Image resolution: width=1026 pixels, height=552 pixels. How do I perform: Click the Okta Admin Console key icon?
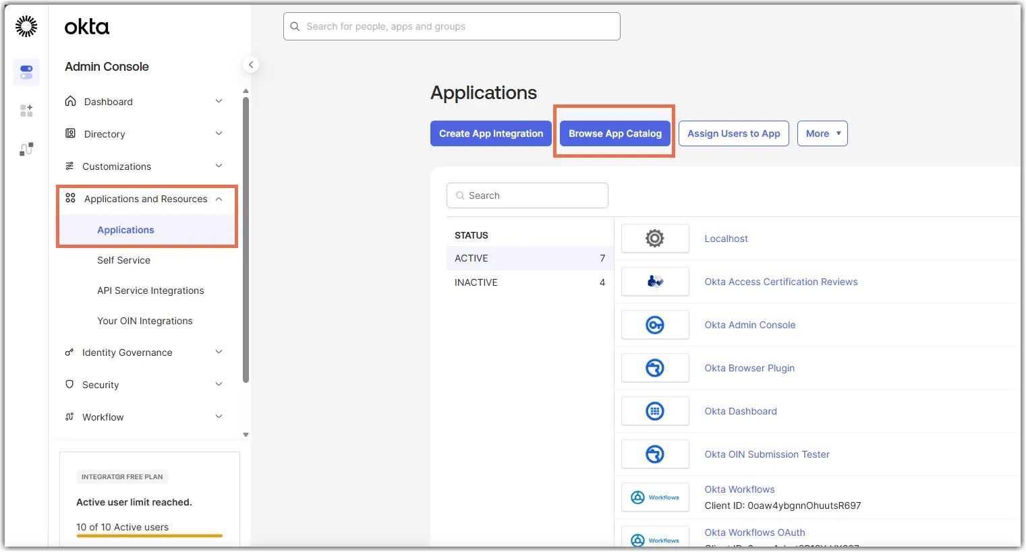point(655,325)
